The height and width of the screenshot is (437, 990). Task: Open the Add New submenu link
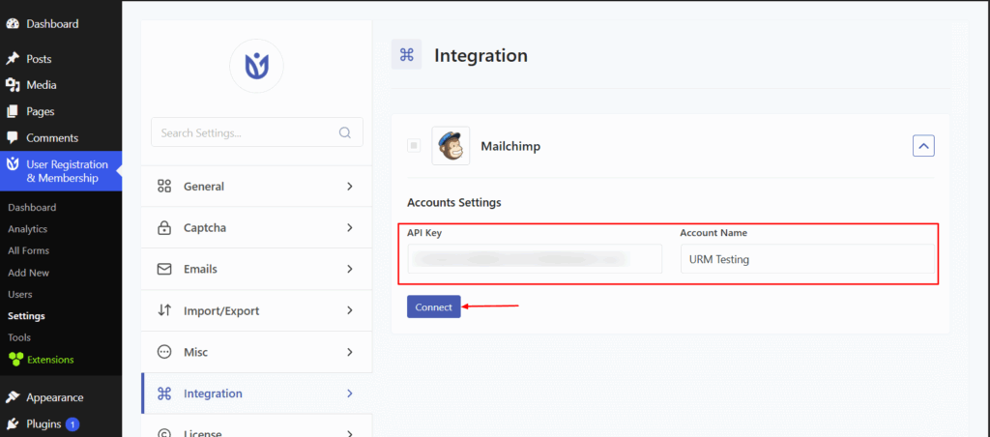(x=28, y=273)
